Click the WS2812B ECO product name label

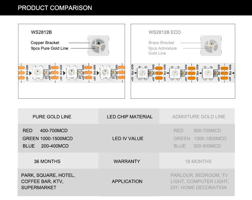coord(165,32)
